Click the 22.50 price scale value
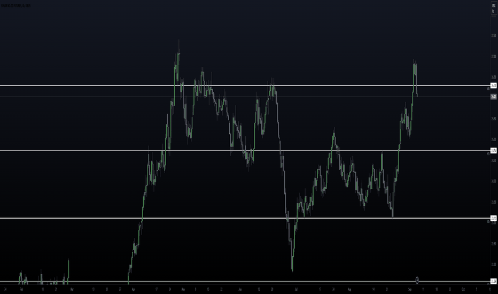This screenshot has width=498, height=294. point(494,244)
